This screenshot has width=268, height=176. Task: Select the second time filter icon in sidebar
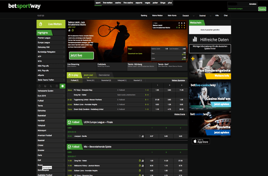(45, 86)
